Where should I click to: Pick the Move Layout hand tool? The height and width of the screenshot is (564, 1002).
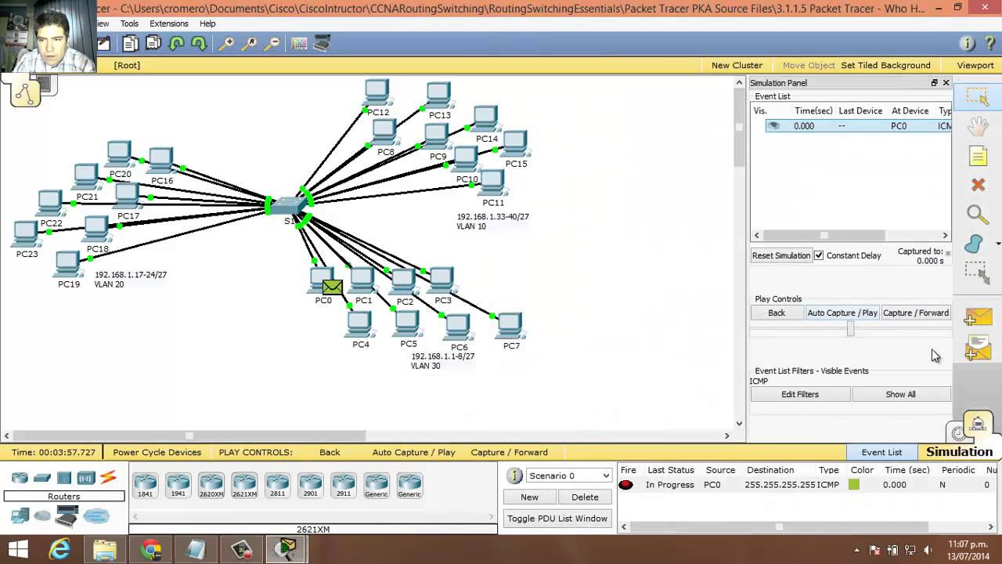[978, 127]
